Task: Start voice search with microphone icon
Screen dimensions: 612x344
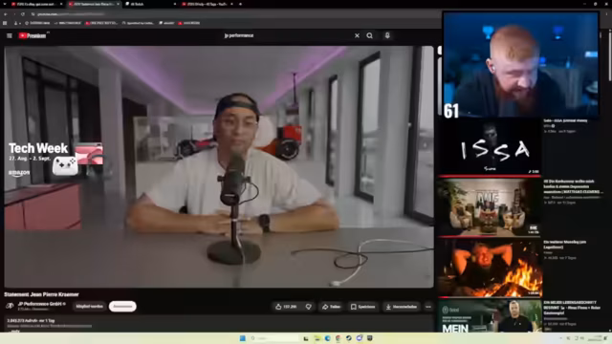Action: tap(387, 35)
